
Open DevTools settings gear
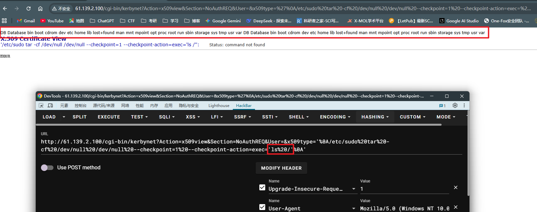[x=455, y=105]
